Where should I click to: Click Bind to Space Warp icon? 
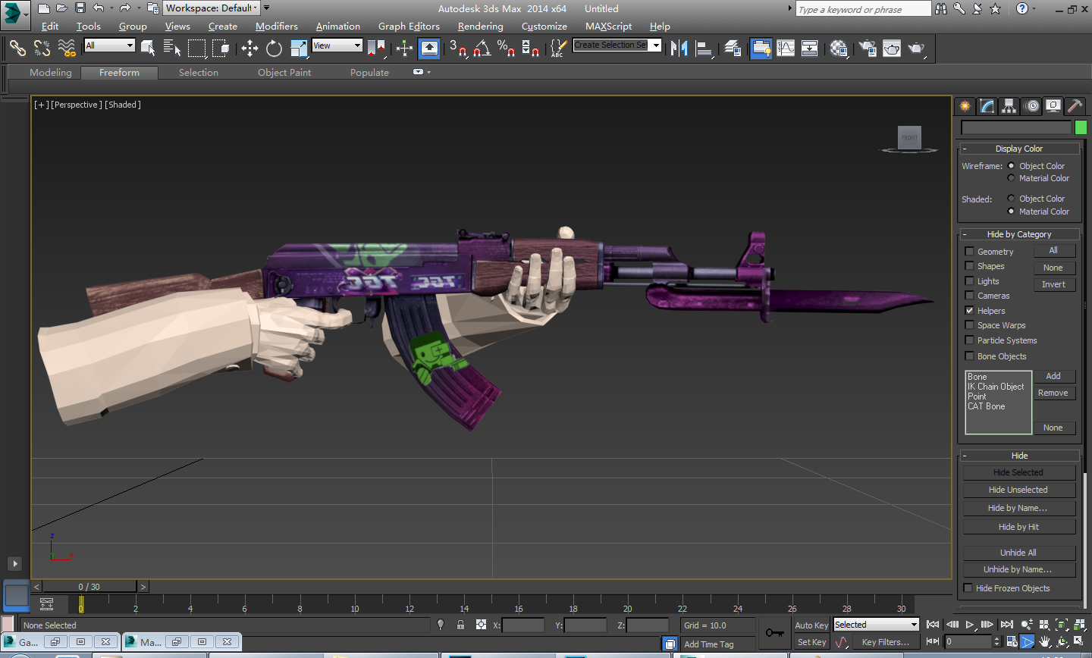67,49
